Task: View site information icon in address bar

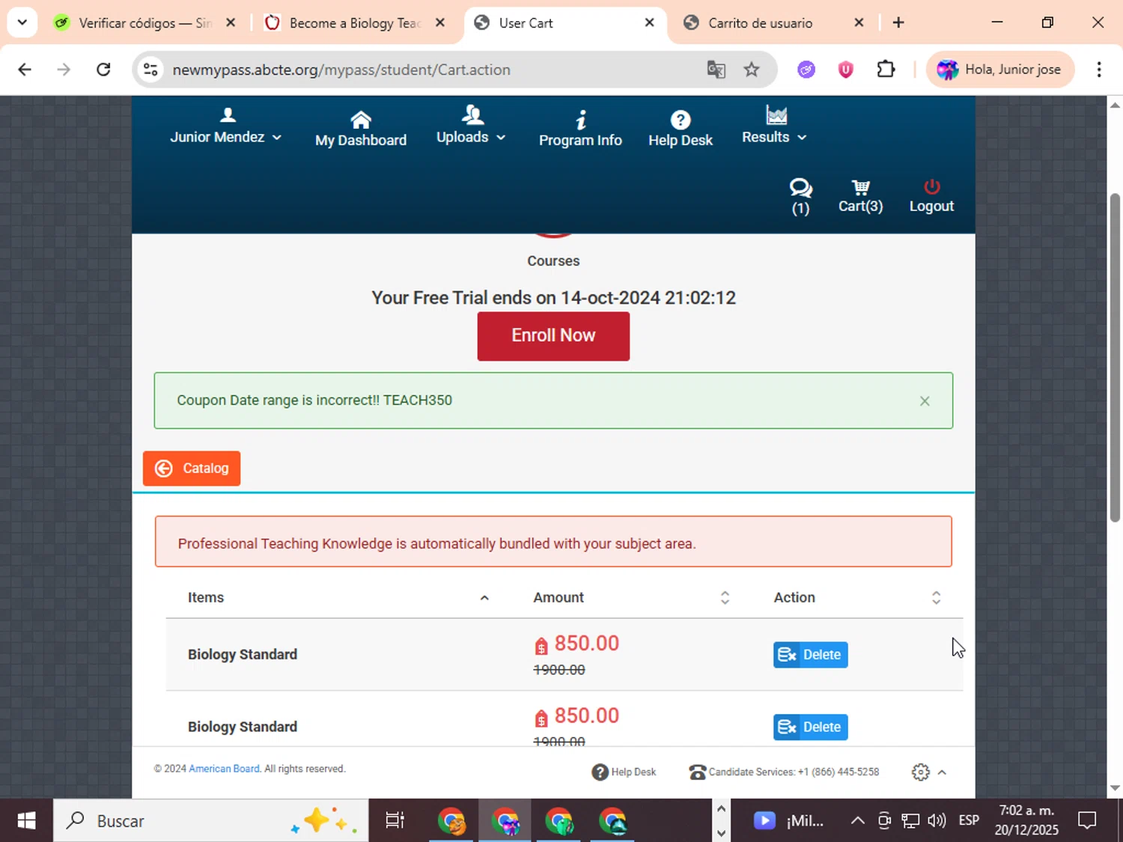Action: coord(150,70)
